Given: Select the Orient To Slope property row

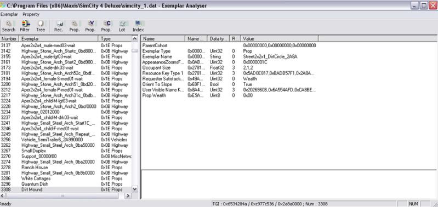Looking at the screenshot, I should point(229,84).
